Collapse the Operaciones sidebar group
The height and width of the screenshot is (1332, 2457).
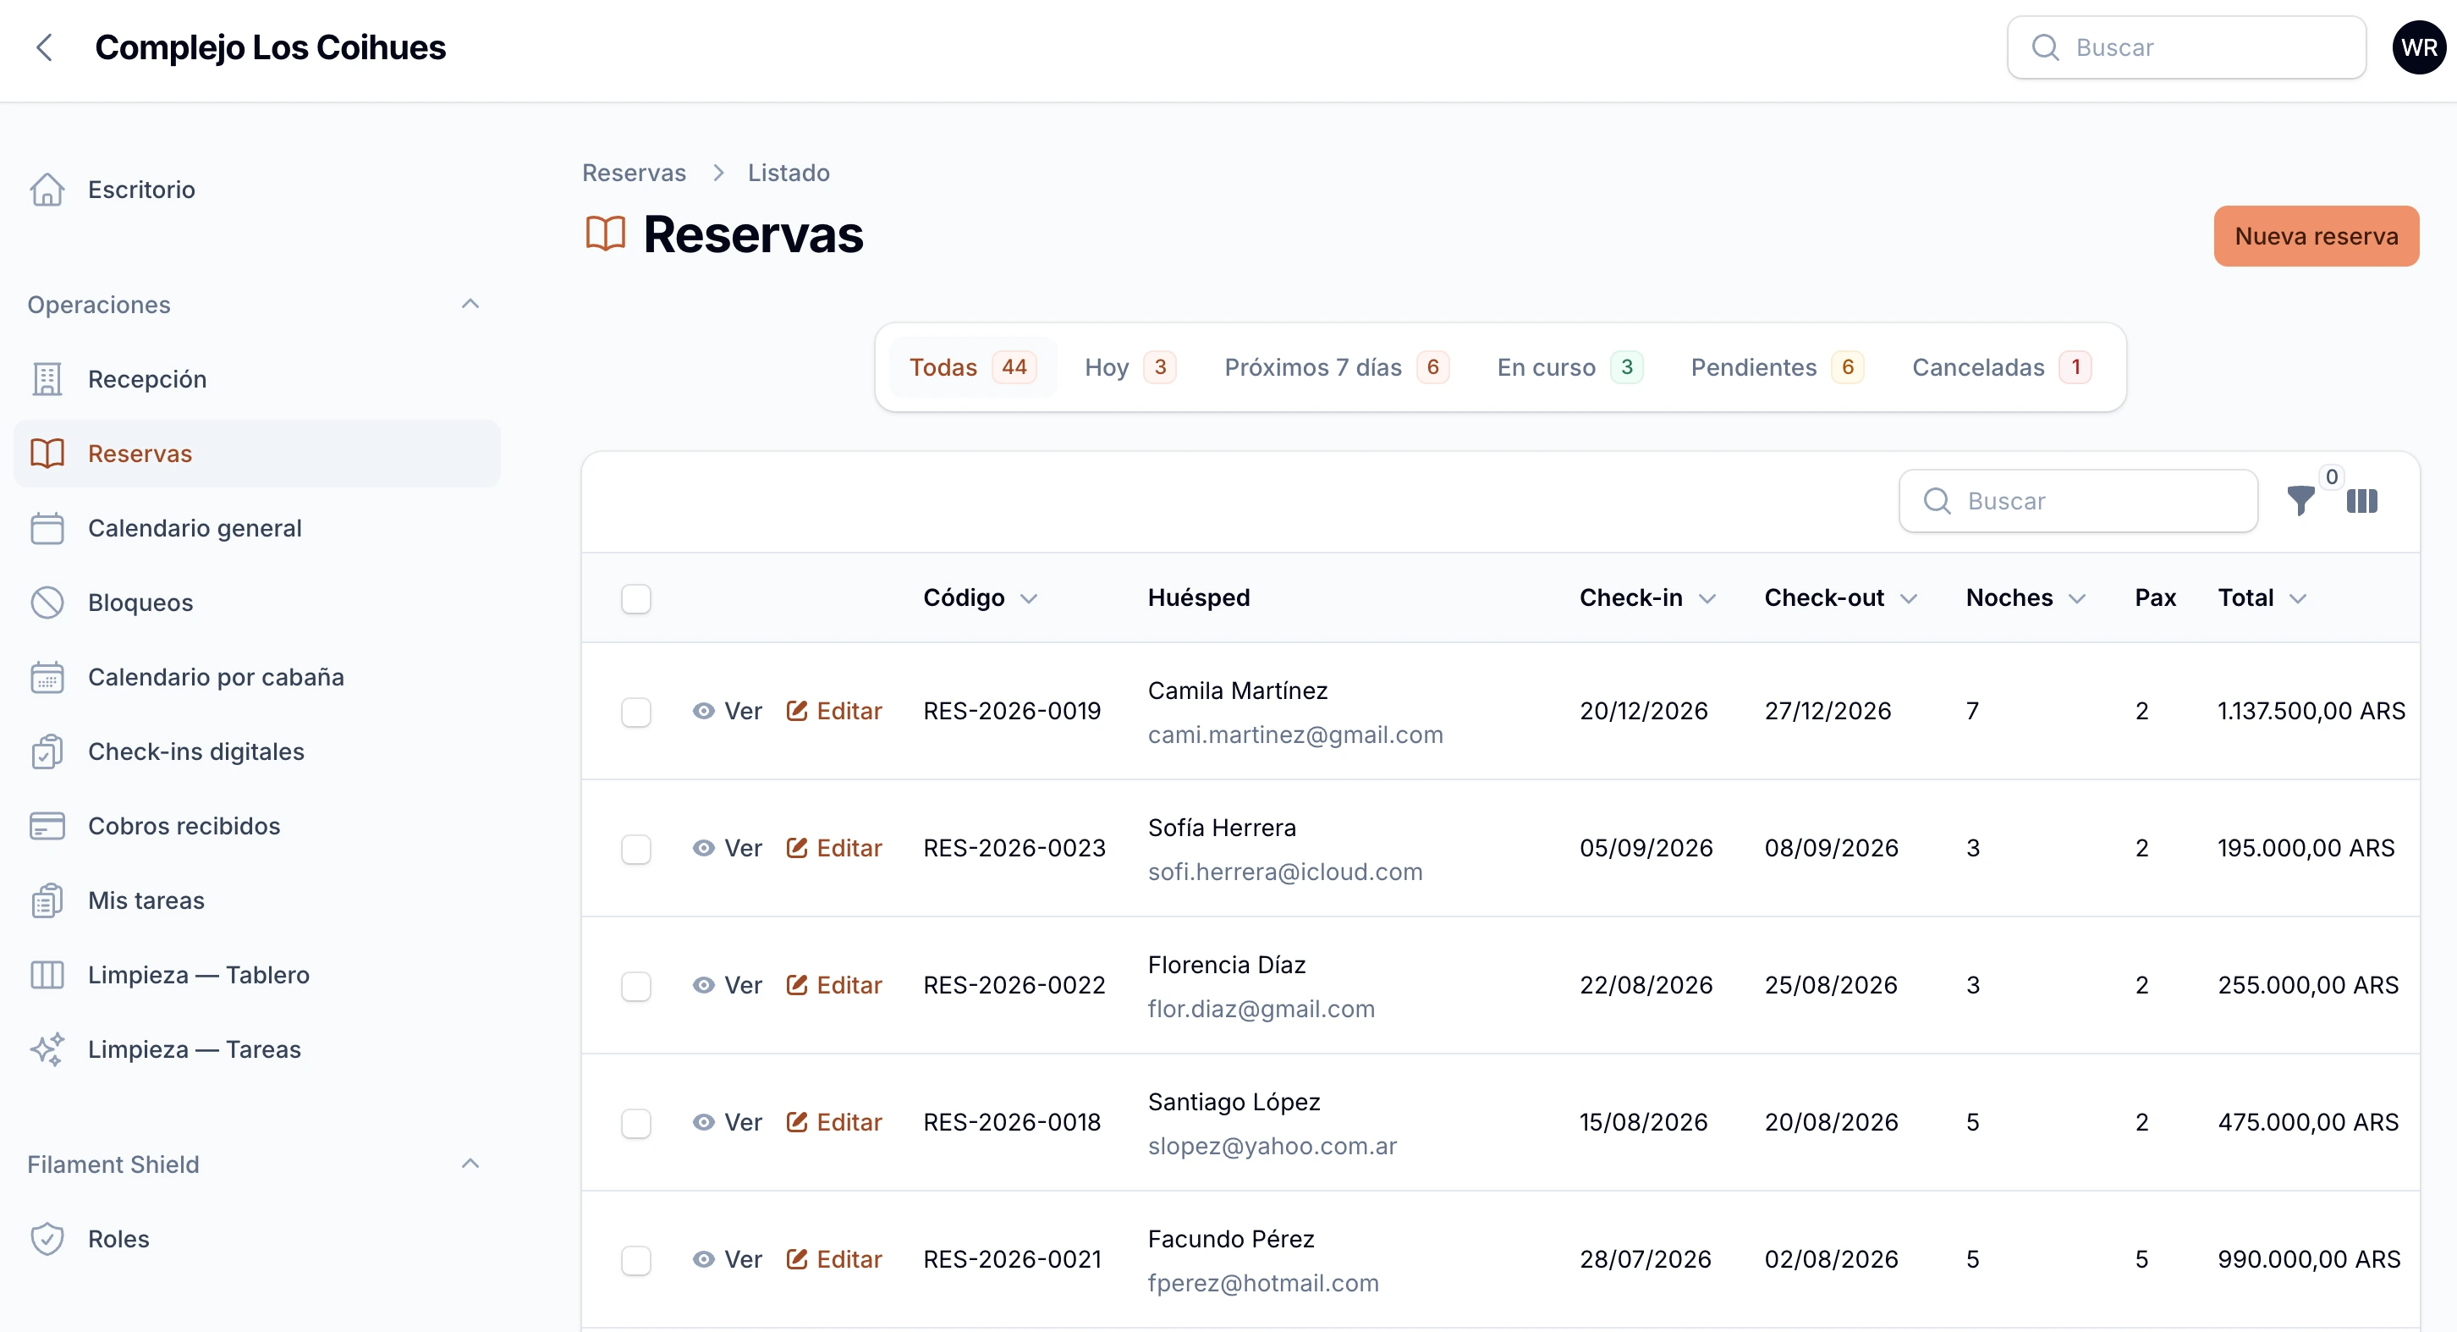pyautogui.click(x=470, y=305)
